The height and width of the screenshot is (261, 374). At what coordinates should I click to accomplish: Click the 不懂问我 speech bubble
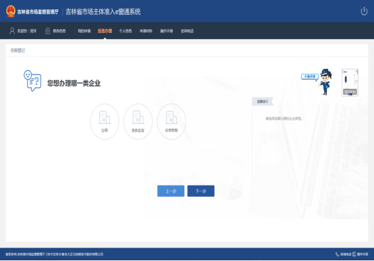click(x=310, y=77)
